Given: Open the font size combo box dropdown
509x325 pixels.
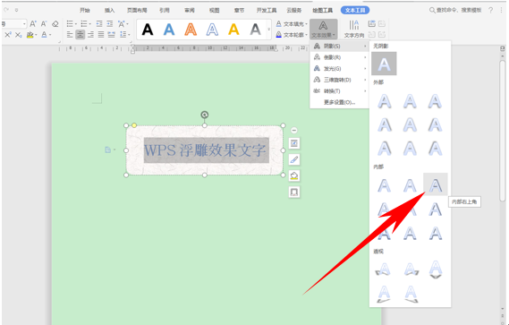Looking at the screenshot, I should [x=24, y=23].
